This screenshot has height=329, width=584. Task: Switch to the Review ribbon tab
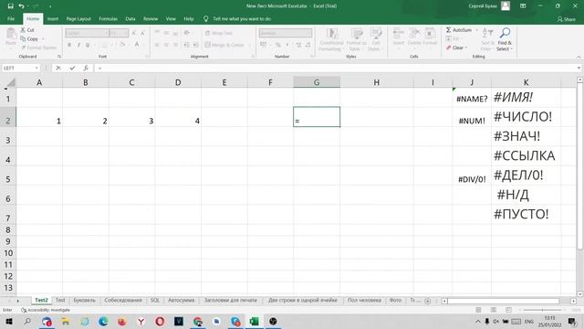(151, 18)
